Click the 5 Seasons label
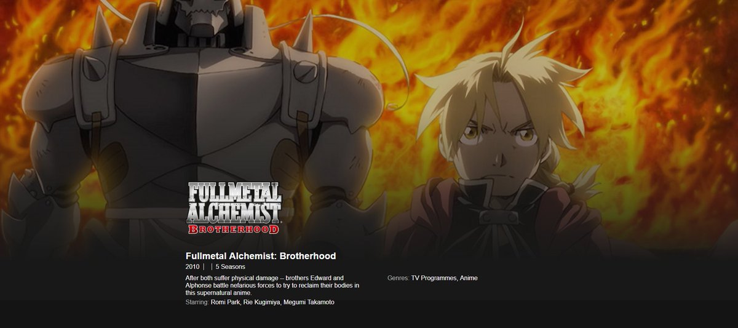 (x=230, y=266)
